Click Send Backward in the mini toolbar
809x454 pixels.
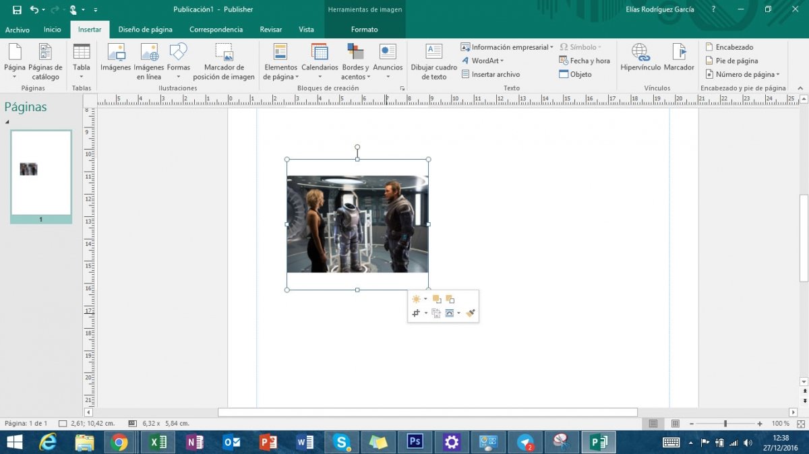[450, 299]
